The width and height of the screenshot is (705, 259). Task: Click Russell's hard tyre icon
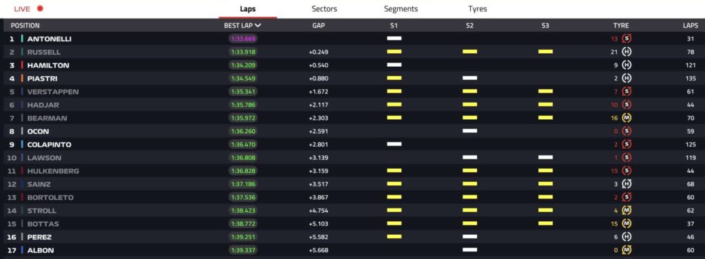coord(627,52)
